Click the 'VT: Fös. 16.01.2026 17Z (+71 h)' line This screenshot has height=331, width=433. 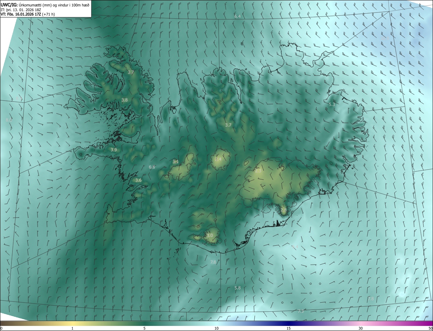[x=27, y=15]
